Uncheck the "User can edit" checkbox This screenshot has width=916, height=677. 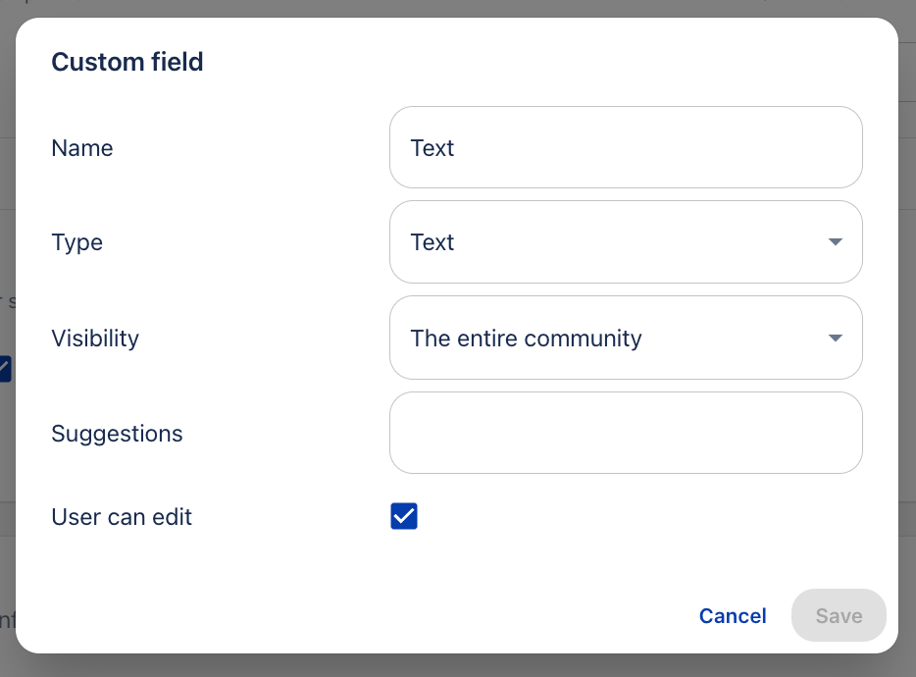click(404, 516)
